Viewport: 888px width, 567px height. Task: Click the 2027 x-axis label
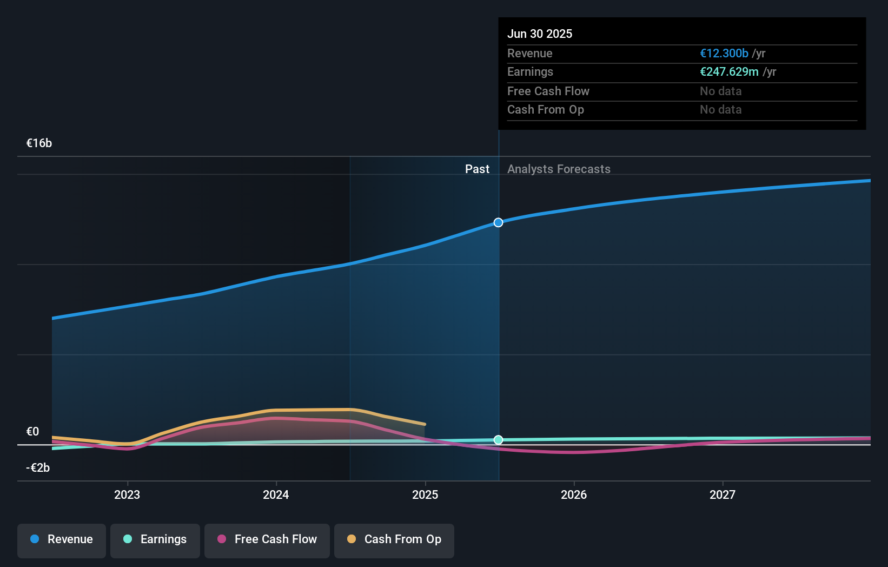723,495
